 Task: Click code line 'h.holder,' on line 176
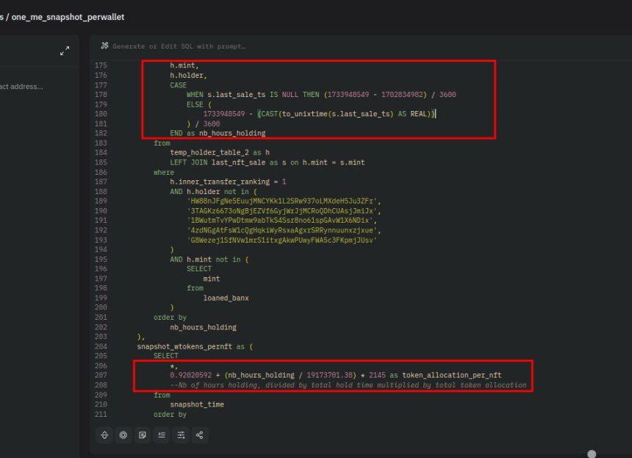click(188, 76)
